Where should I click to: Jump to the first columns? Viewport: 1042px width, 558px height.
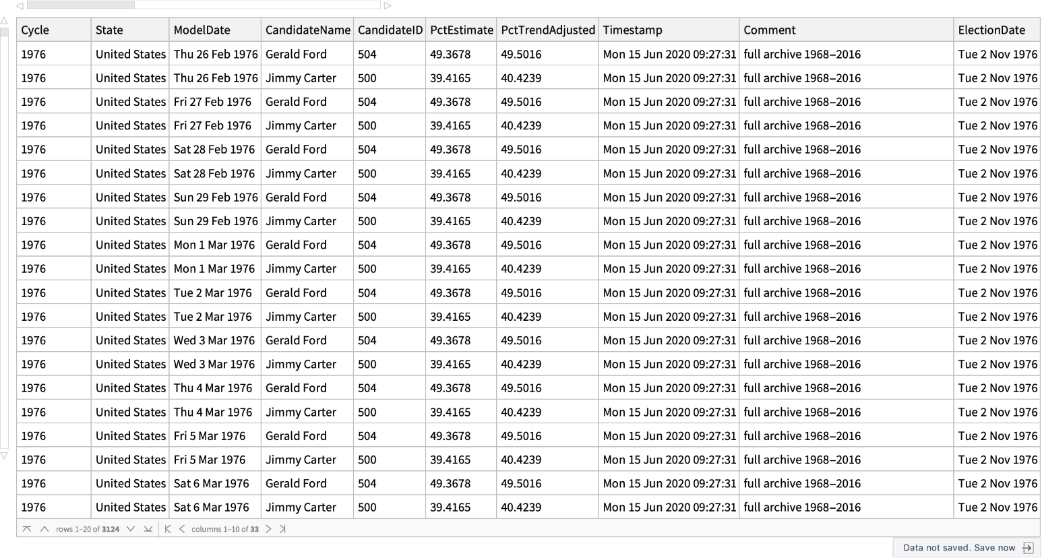point(168,529)
